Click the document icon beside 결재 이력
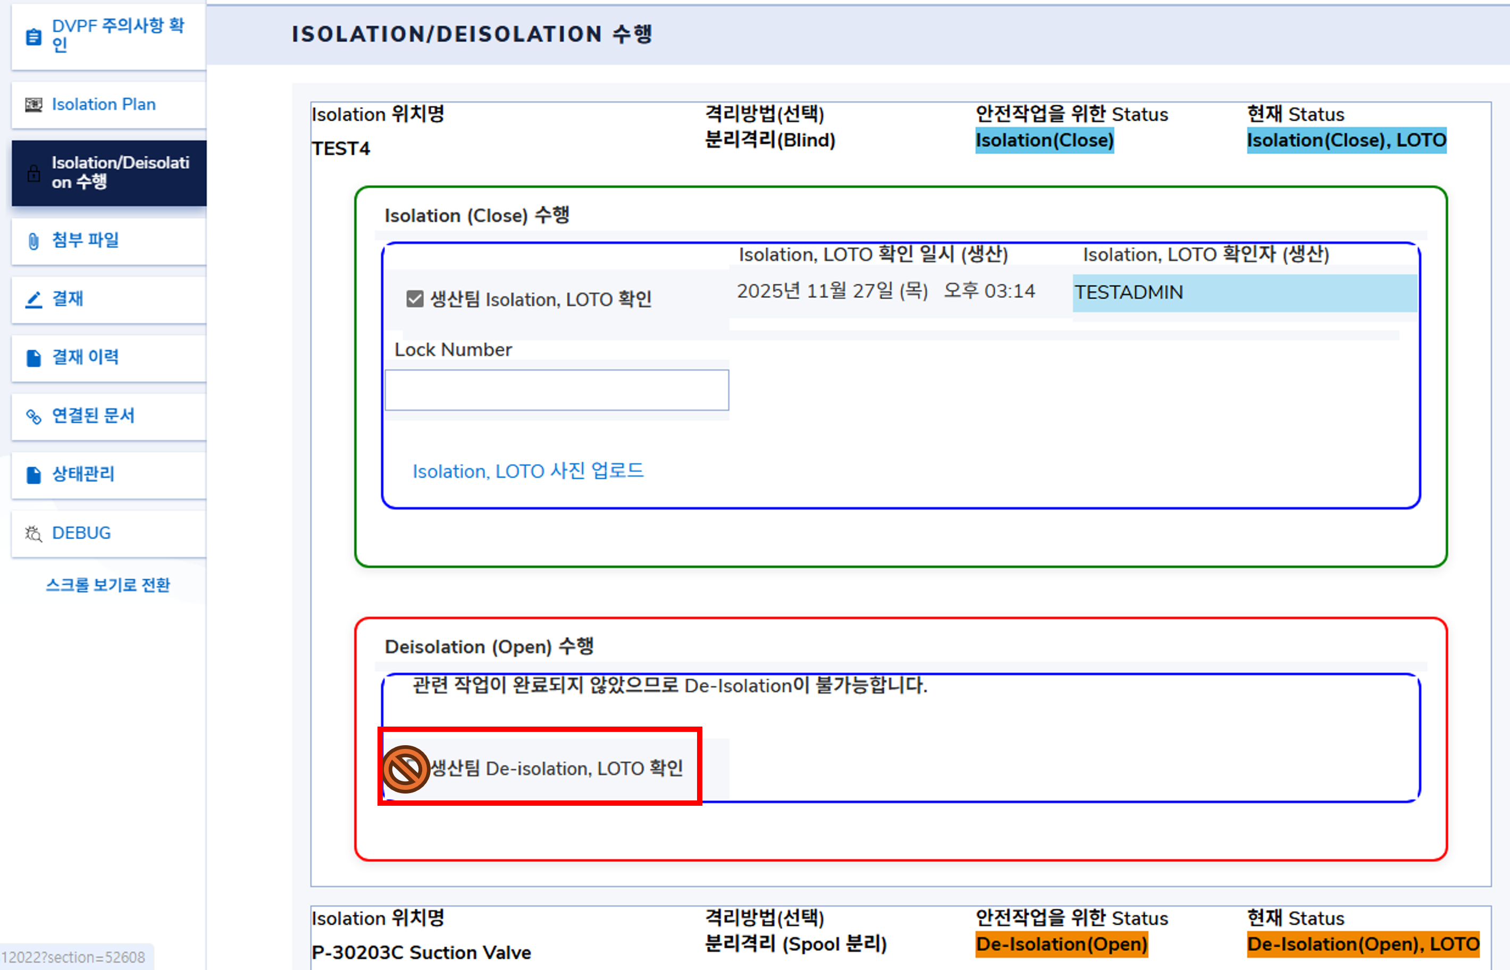This screenshot has height=970, width=1510. [33, 358]
